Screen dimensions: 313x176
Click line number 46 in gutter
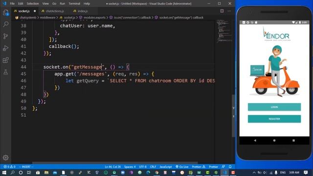tap(23, 81)
